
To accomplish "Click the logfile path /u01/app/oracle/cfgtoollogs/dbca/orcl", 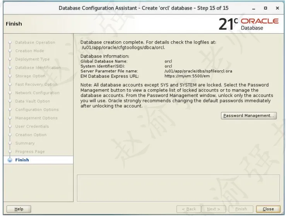I will point(123,48).
